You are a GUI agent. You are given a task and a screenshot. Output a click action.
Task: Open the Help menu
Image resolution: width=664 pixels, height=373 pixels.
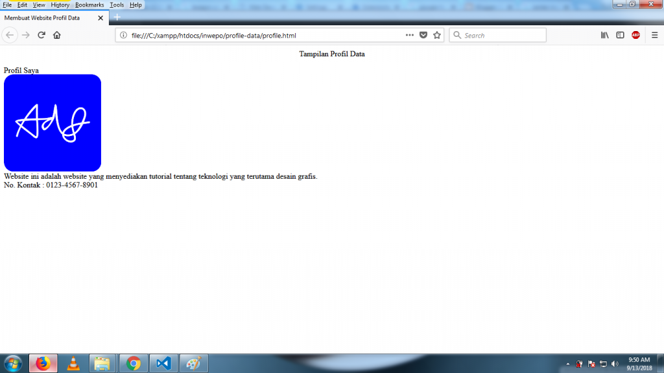136,5
